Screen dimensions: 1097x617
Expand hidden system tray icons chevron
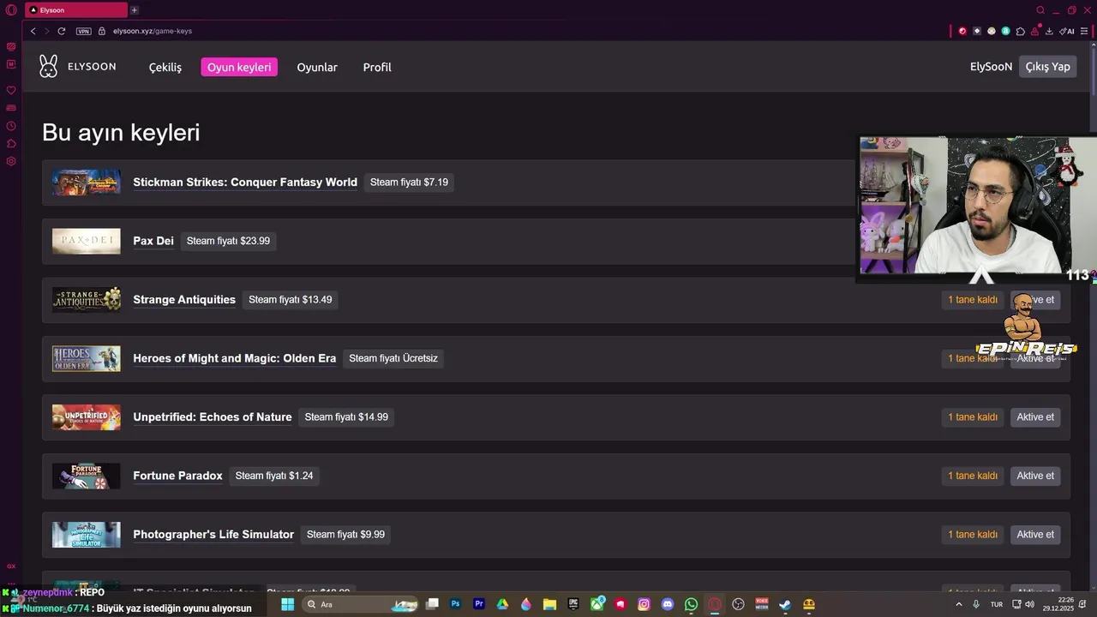[959, 604]
